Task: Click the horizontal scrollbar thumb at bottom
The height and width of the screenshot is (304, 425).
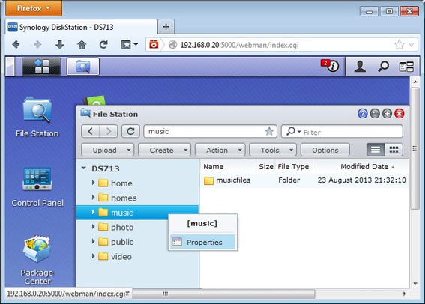Action: click(223, 294)
